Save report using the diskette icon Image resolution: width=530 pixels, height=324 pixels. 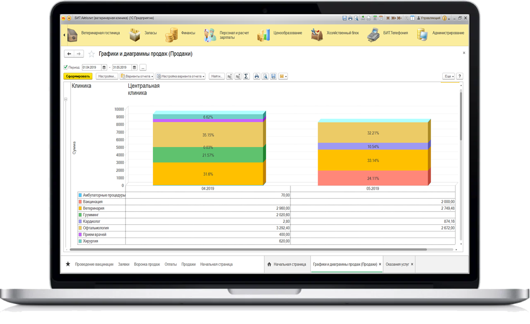[x=273, y=76]
